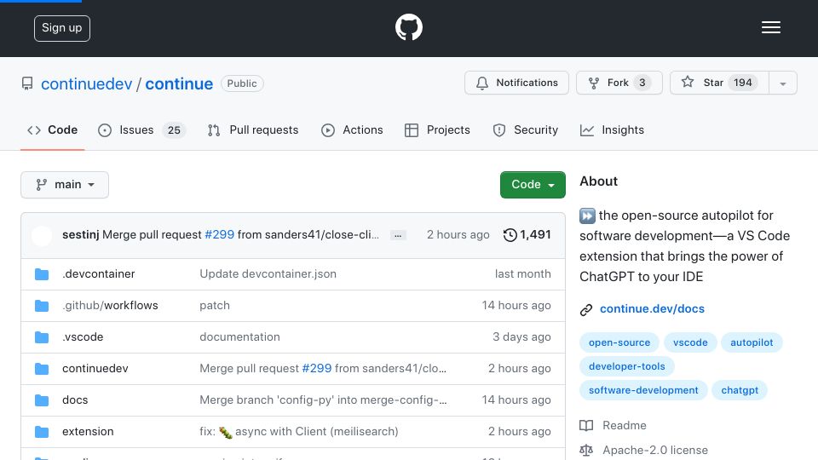Screen dimensions: 818x460
Task: Expand the star lists dropdown arrow
Action: (782, 83)
